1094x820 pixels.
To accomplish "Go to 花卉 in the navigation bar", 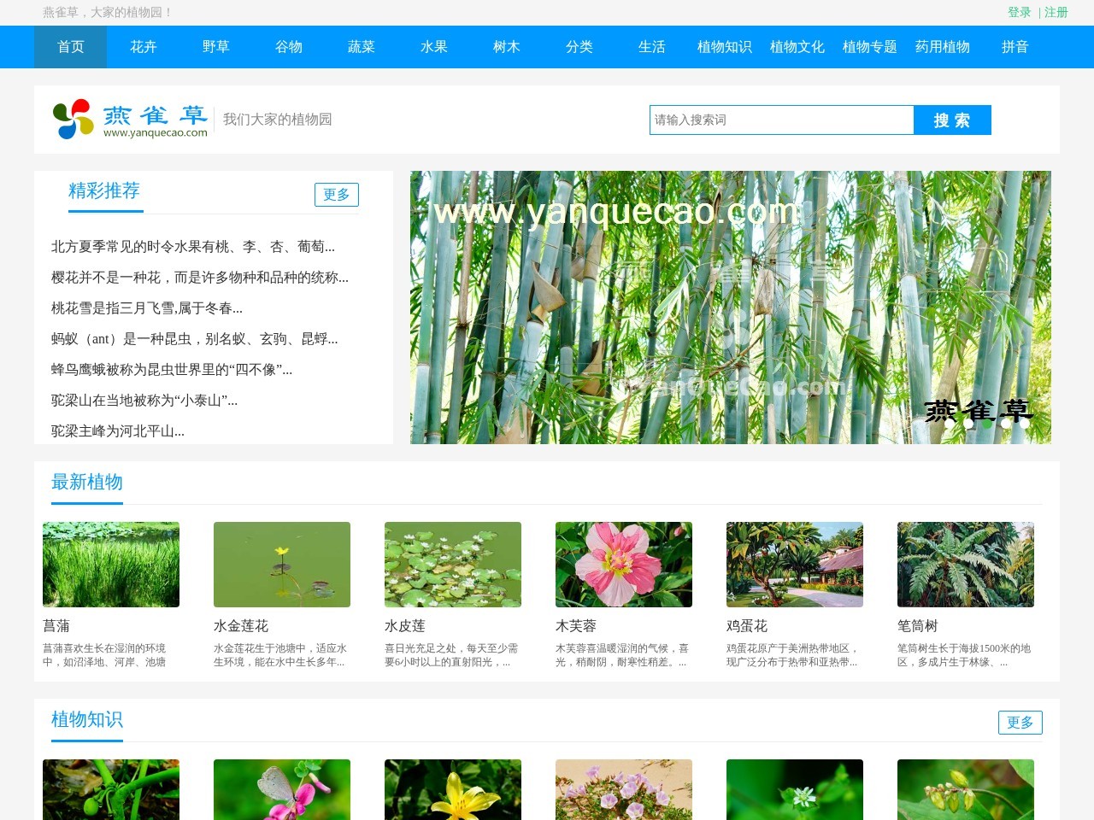I will point(144,47).
